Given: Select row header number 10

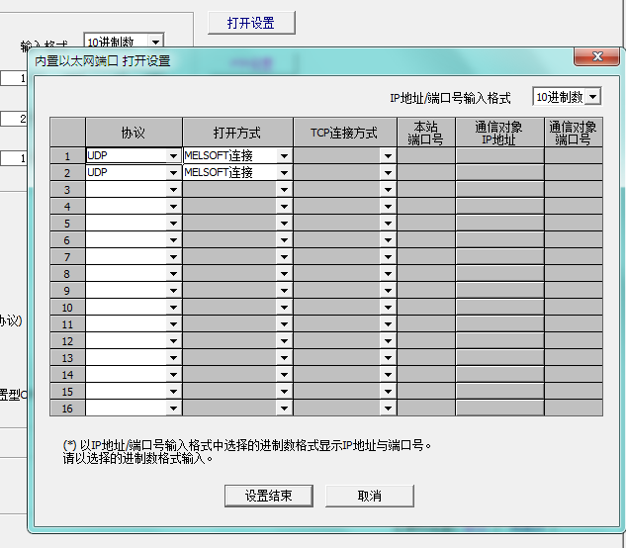Looking at the screenshot, I should click(67, 308).
